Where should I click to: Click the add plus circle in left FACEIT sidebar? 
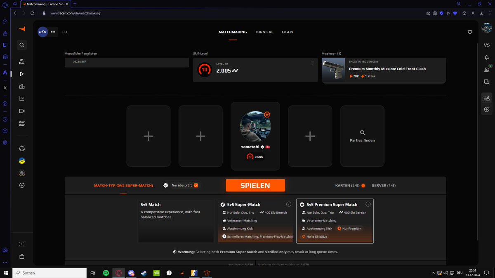coord(22,185)
